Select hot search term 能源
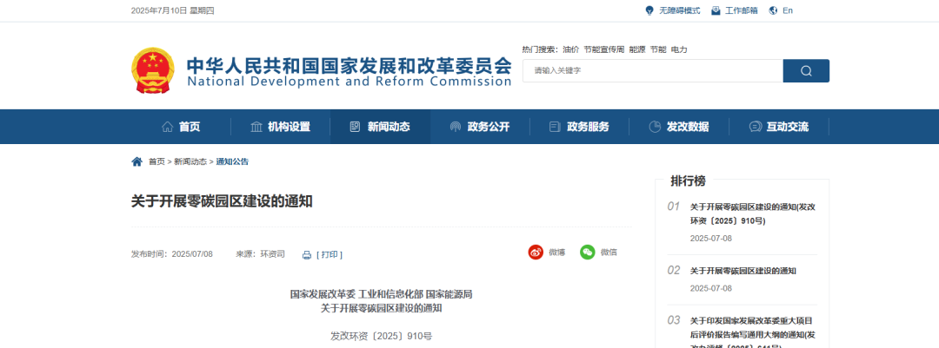Viewport: 939px width, 348px height. [637, 49]
